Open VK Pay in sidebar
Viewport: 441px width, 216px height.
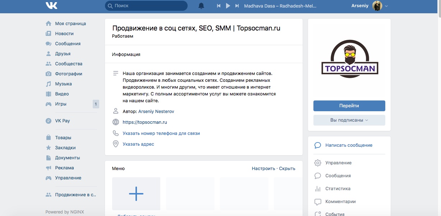click(x=63, y=121)
